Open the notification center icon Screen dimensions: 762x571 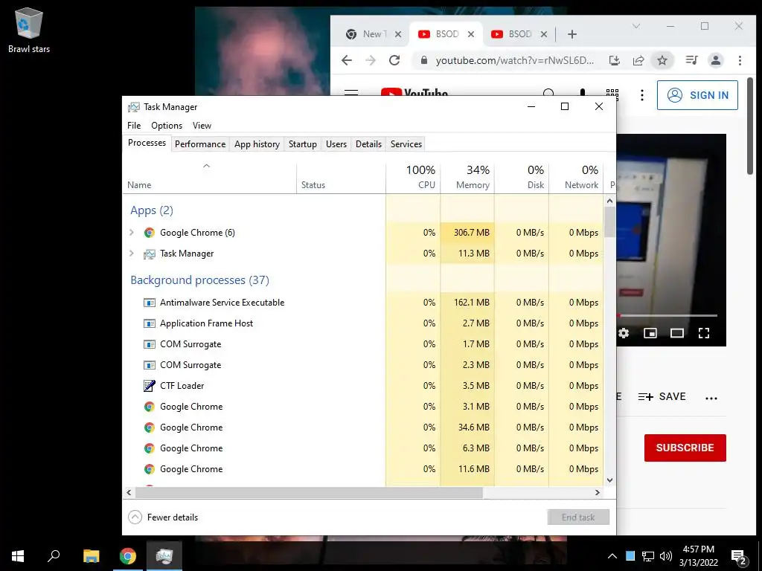coord(739,556)
